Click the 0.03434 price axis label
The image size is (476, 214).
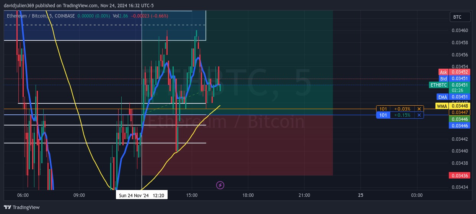[459, 187]
